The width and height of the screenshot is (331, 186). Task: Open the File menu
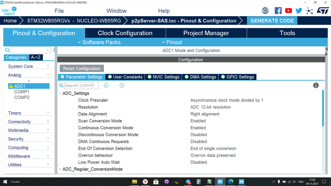(x=59, y=11)
